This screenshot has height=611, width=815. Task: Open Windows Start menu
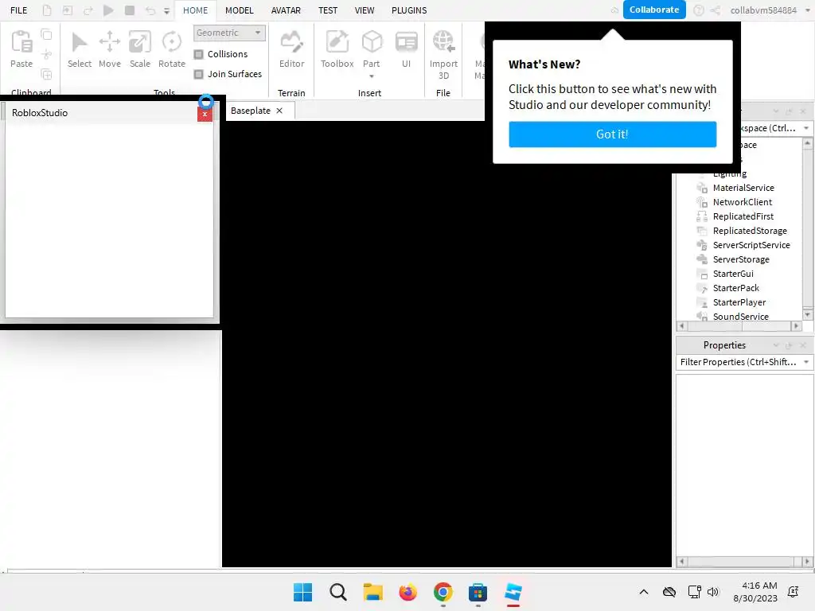302,592
